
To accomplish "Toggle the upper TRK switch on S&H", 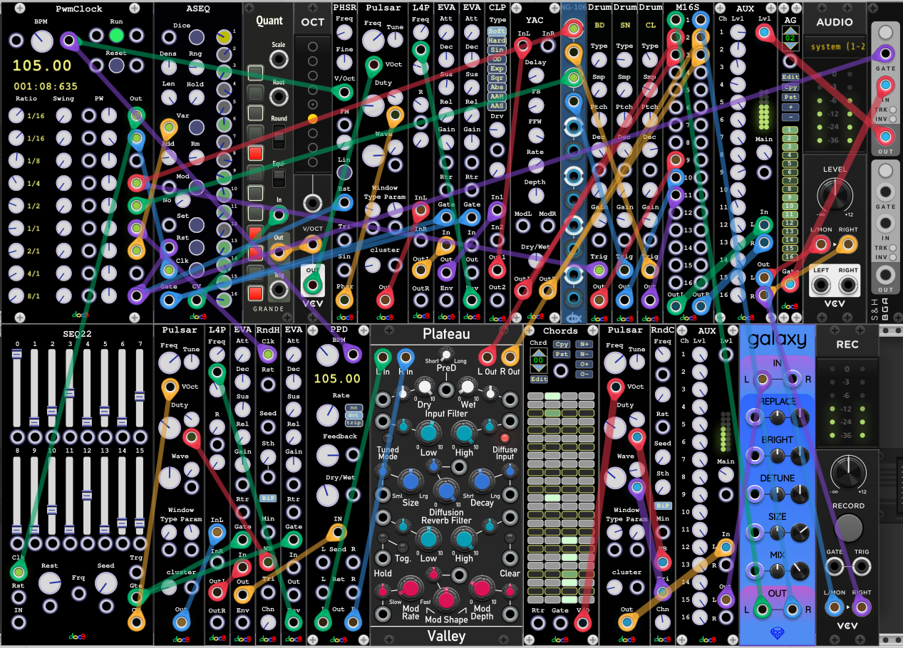I will click(x=893, y=111).
